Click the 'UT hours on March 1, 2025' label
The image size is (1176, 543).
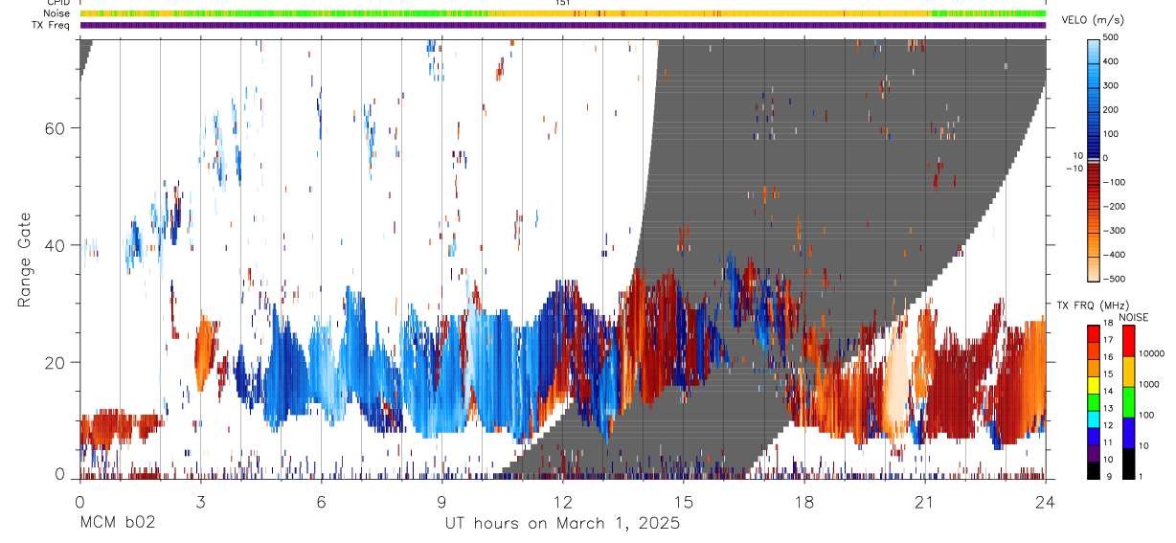coord(562,524)
